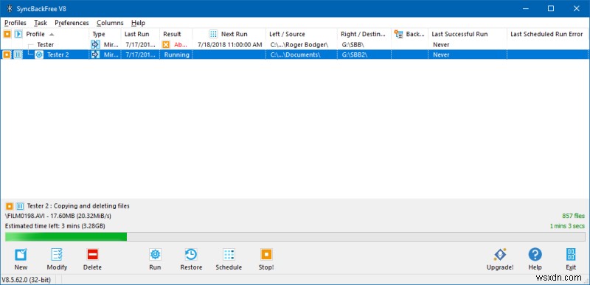Screen dimensions: 590x285
Task: Click the green copy progress bar
Action: click(66, 236)
